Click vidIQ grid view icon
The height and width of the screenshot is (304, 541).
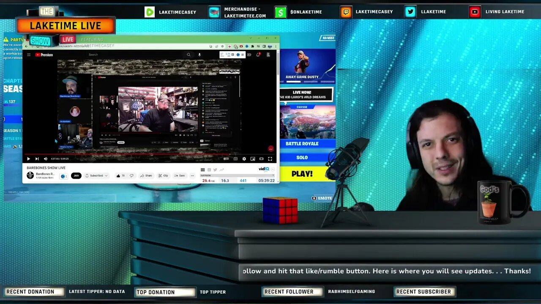point(202,170)
